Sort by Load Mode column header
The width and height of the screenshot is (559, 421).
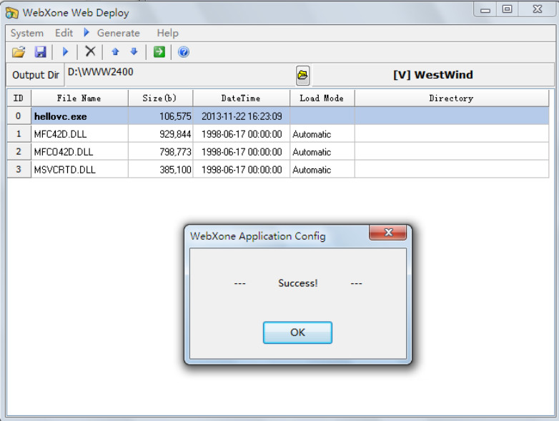tap(322, 98)
